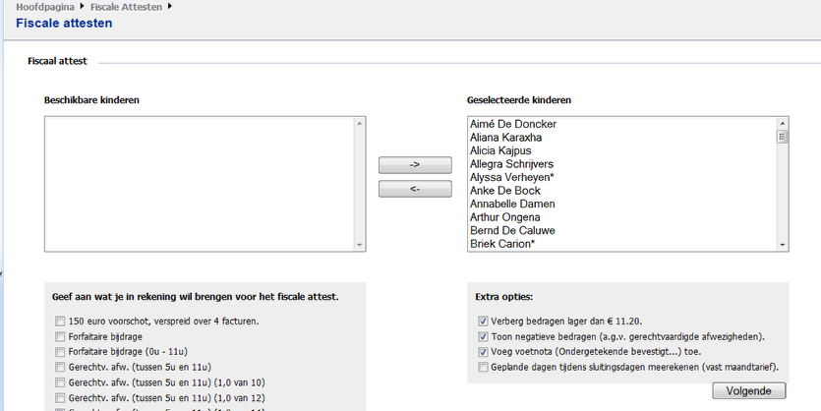The image size is (821, 411).
Task: Uncheck Verberg bedragen lager dan € 11.20
Action: coord(483,321)
